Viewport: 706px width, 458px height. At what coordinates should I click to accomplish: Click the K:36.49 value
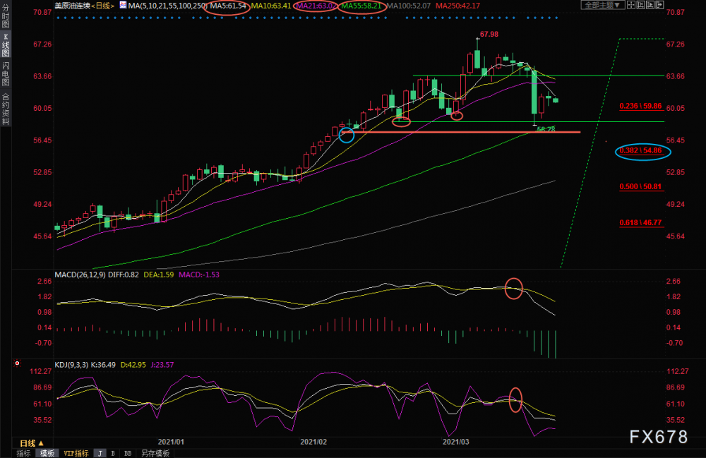tap(103, 365)
